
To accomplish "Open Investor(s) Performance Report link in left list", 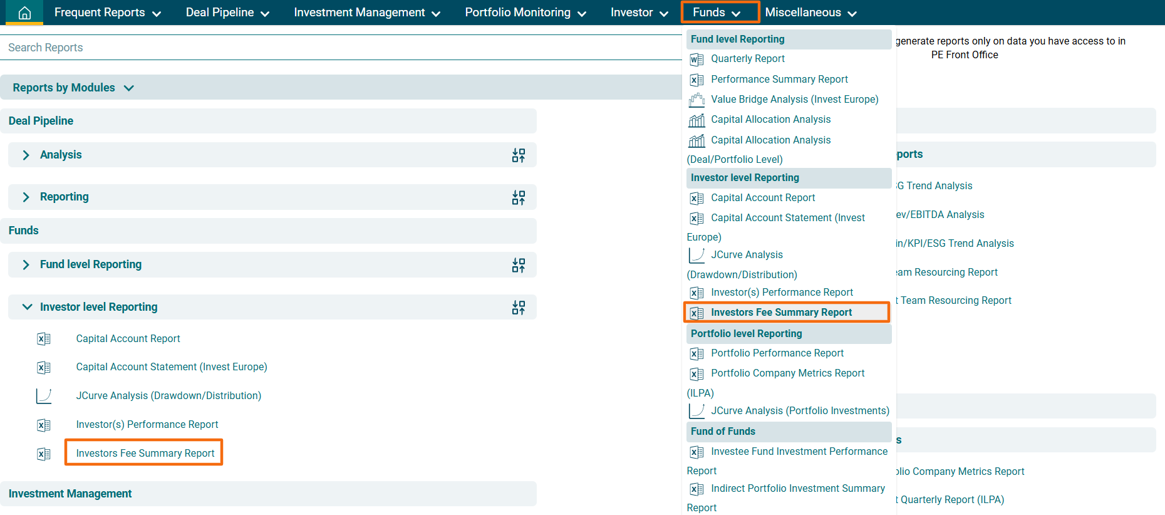I will point(147,425).
